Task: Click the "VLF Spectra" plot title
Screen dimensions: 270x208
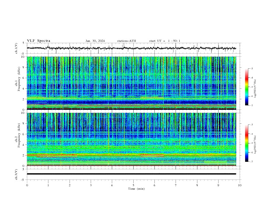Action: click(x=39, y=41)
